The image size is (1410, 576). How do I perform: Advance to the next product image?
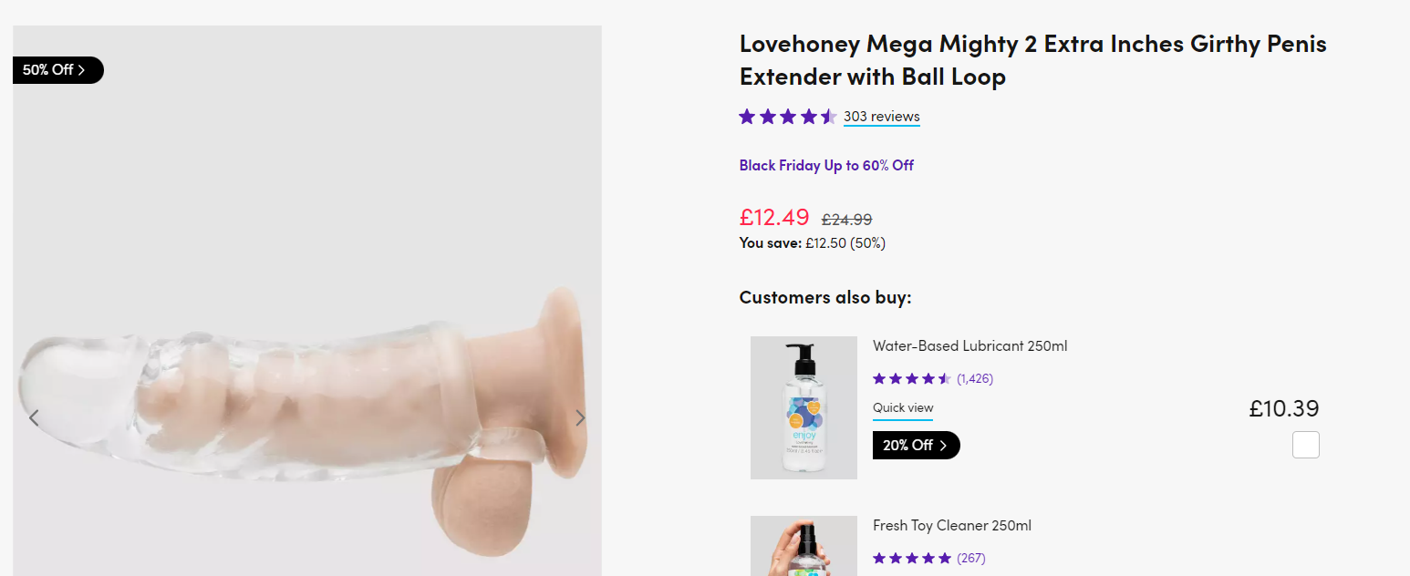(x=580, y=418)
